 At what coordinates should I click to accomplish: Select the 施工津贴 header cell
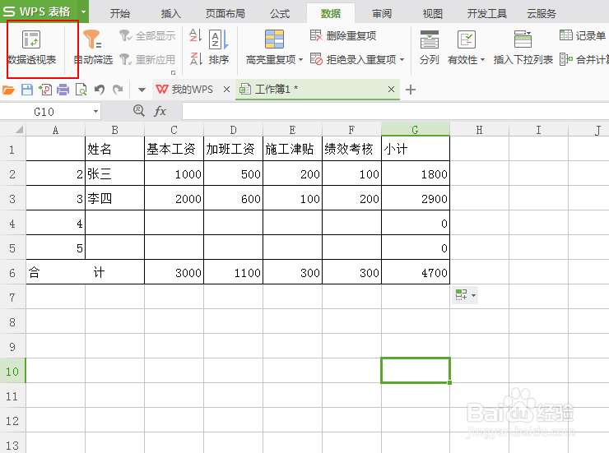click(x=292, y=149)
